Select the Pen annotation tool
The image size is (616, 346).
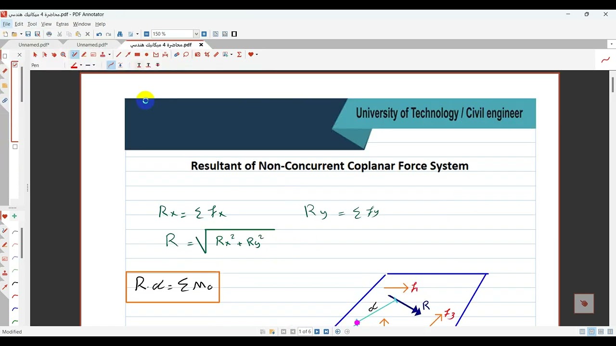tap(75, 55)
